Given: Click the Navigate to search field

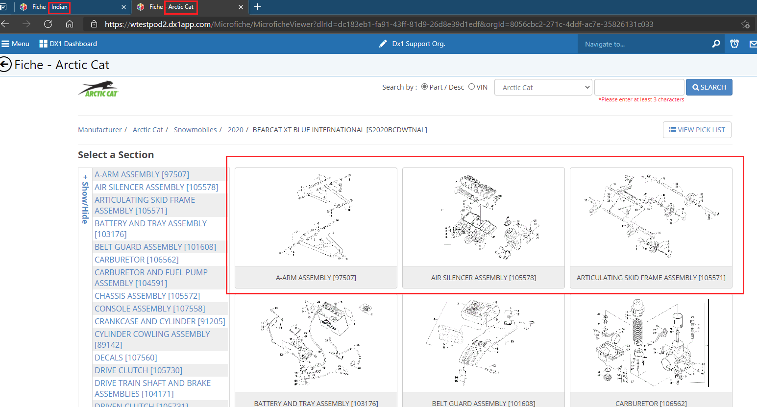Looking at the screenshot, I should 644,44.
